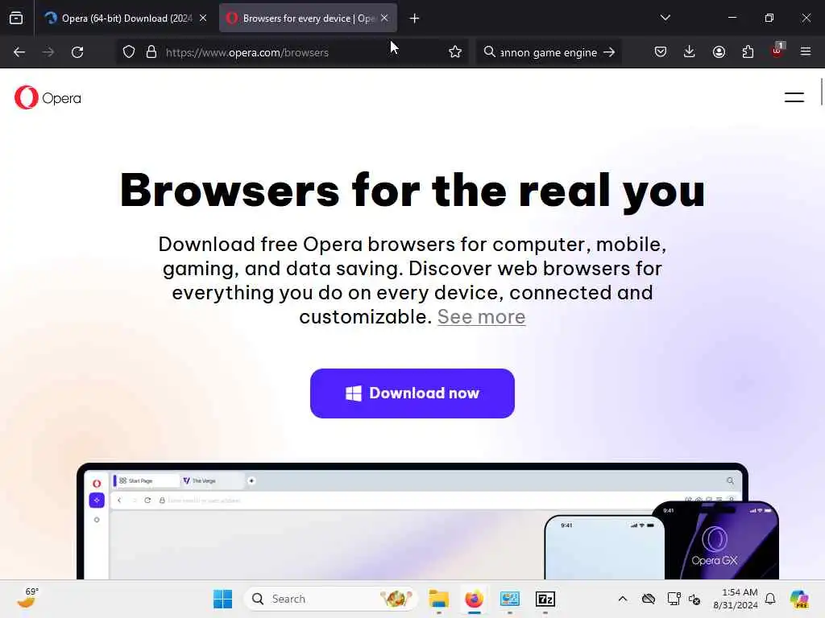The height and width of the screenshot is (618, 825).
Task: Click the page vertical scrollbar
Action: [x=821, y=92]
